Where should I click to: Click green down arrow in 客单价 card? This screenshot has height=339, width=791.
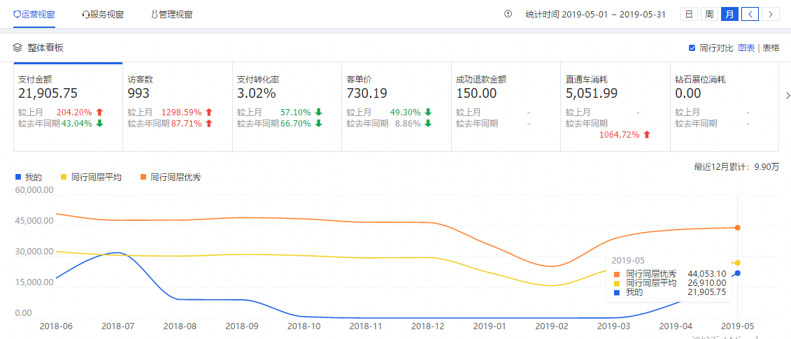pos(427,112)
